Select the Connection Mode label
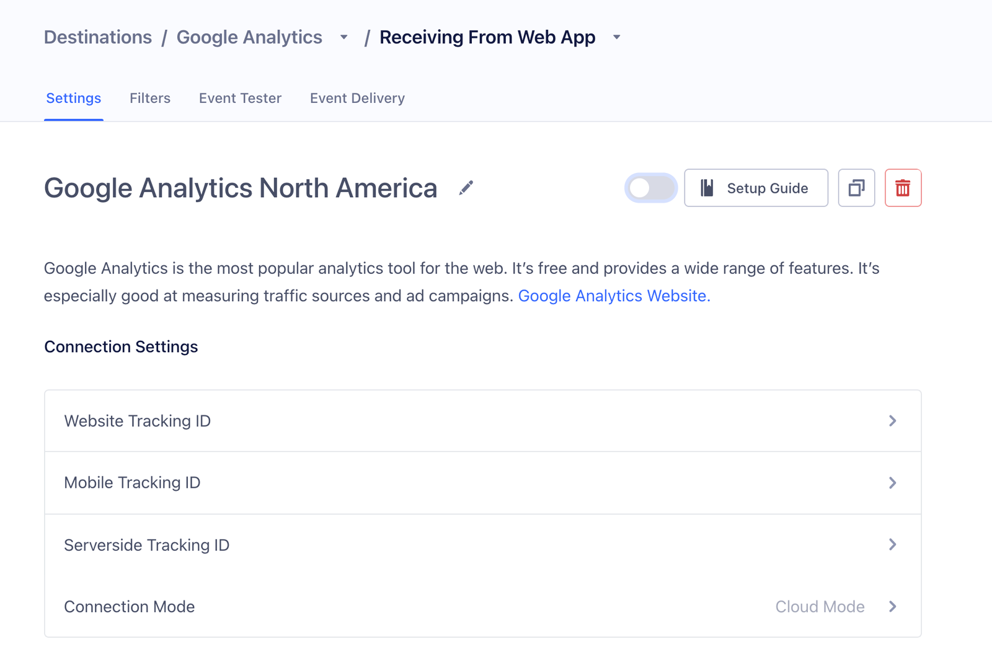 [x=130, y=607]
